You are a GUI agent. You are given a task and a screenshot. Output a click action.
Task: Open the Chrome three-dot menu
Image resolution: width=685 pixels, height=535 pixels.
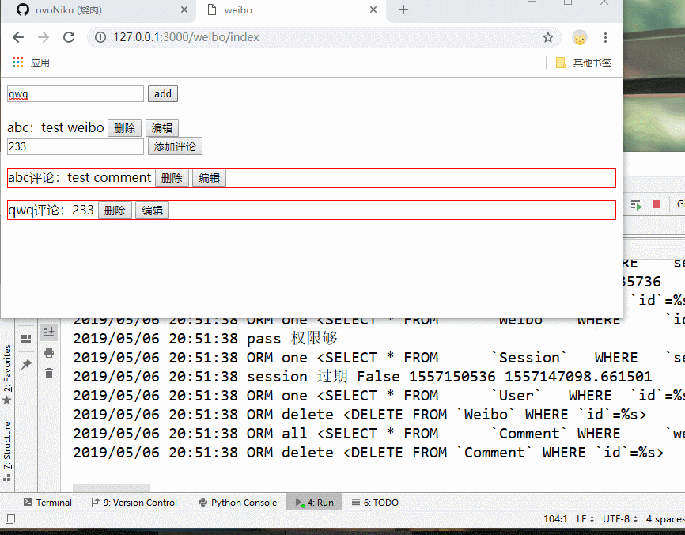tap(605, 37)
